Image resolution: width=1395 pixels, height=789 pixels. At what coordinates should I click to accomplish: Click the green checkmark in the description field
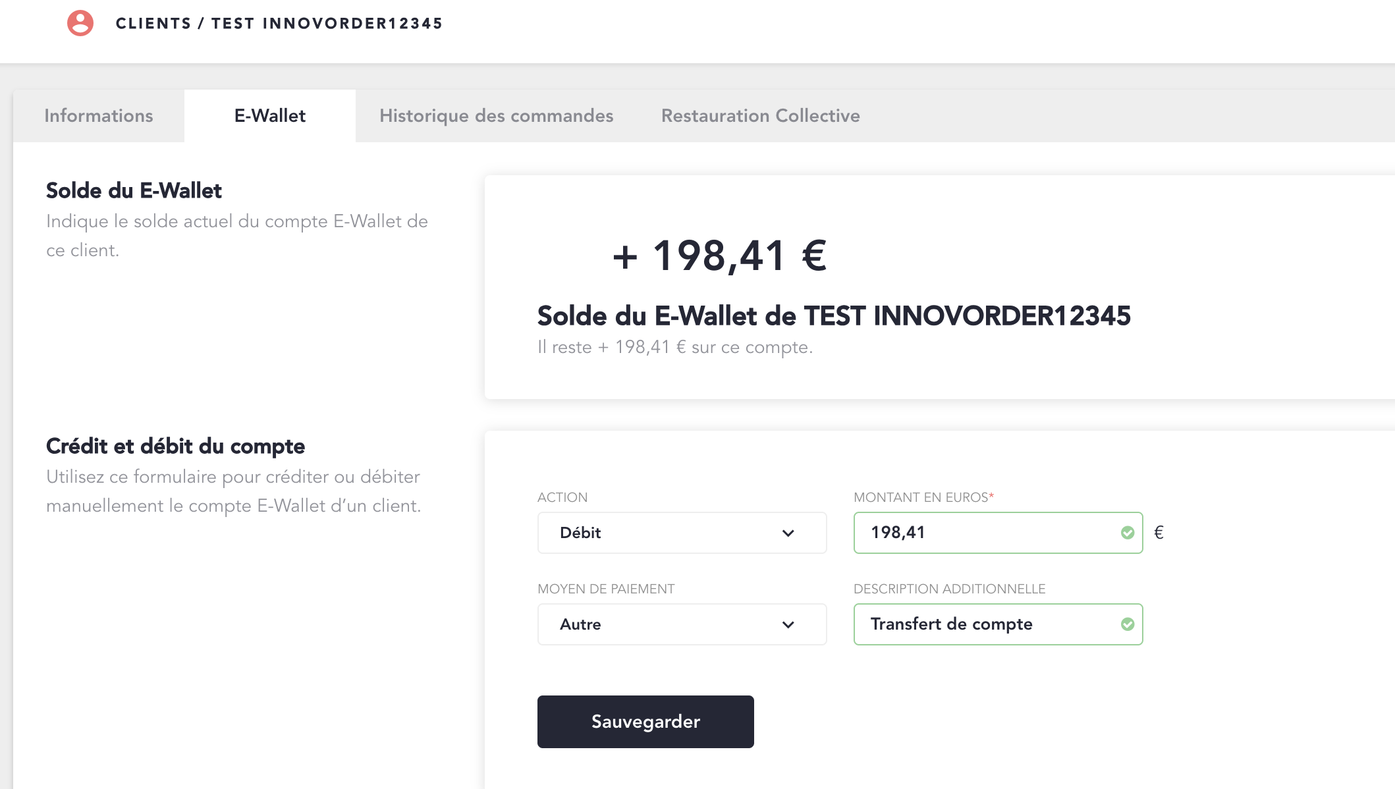1128,624
